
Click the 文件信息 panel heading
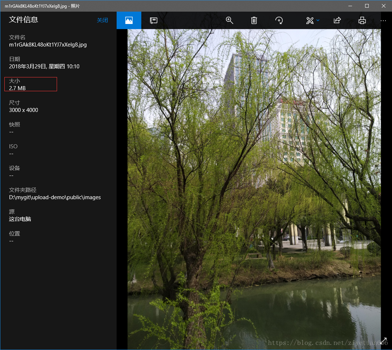point(24,20)
